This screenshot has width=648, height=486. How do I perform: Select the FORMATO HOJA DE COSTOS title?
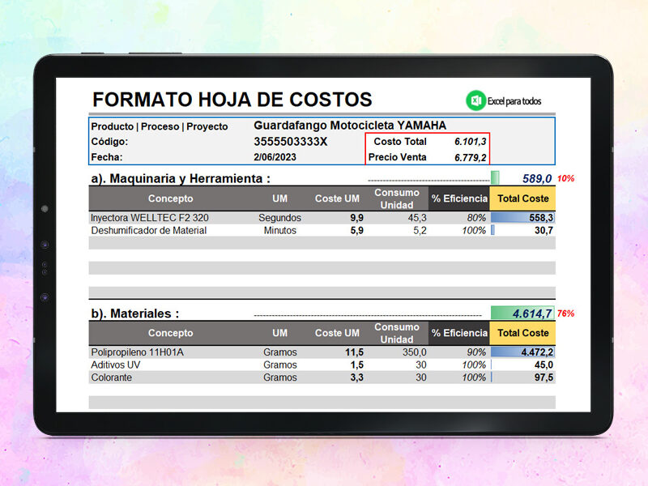232,100
